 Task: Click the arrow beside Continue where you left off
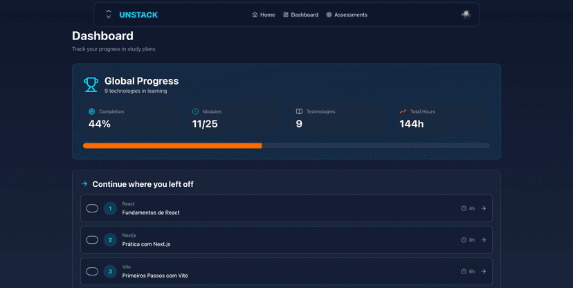click(84, 184)
